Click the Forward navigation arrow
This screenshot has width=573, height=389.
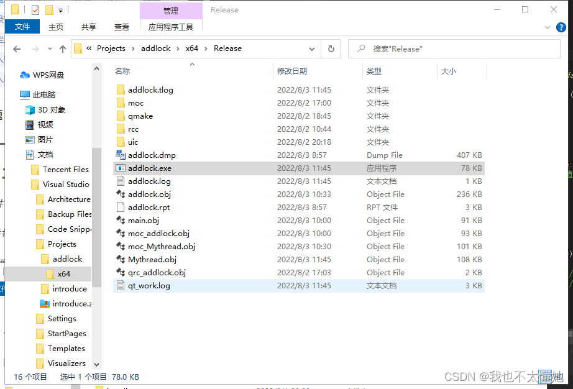35,49
